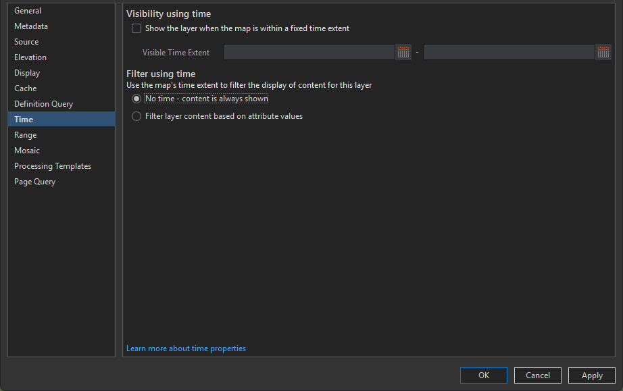Open calendar picker for start time extent
The height and width of the screenshot is (391, 623).
coord(403,52)
